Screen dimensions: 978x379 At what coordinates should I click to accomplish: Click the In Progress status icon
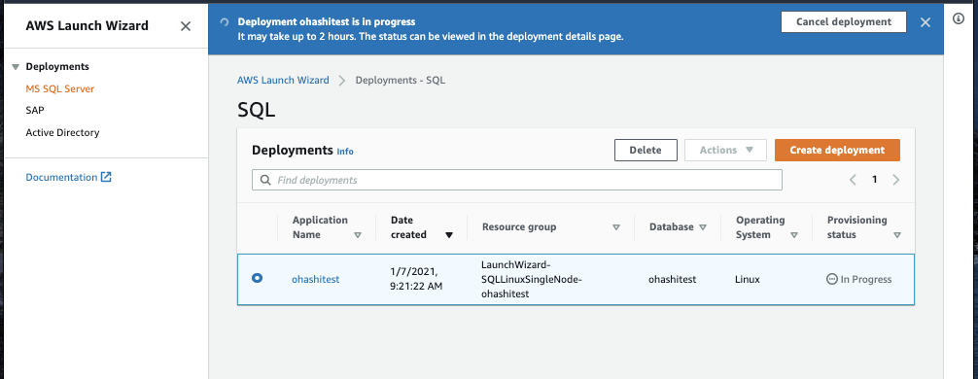[x=831, y=279]
